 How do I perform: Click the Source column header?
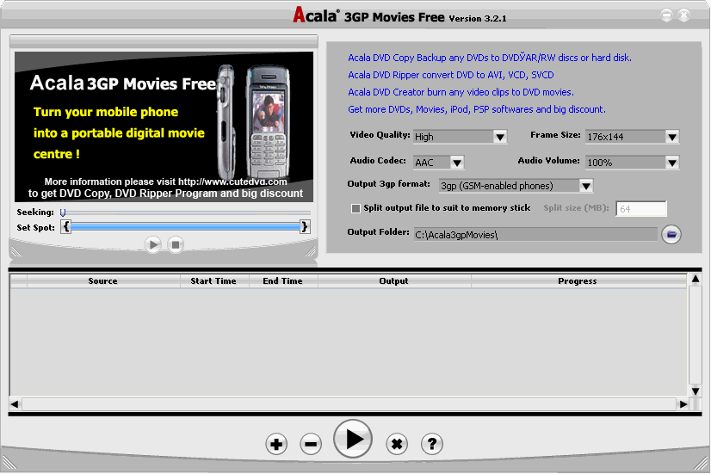pos(102,280)
